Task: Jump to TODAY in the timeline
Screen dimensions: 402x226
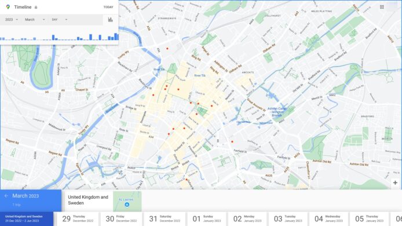Action: tap(108, 7)
